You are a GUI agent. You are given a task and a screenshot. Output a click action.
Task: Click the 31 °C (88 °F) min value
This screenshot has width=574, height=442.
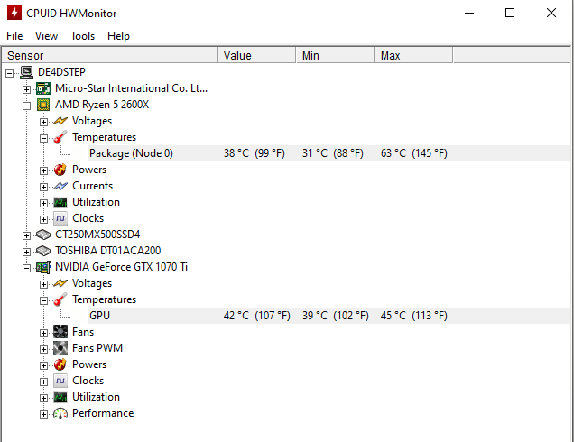pyautogui.click(x=333, y=153)
